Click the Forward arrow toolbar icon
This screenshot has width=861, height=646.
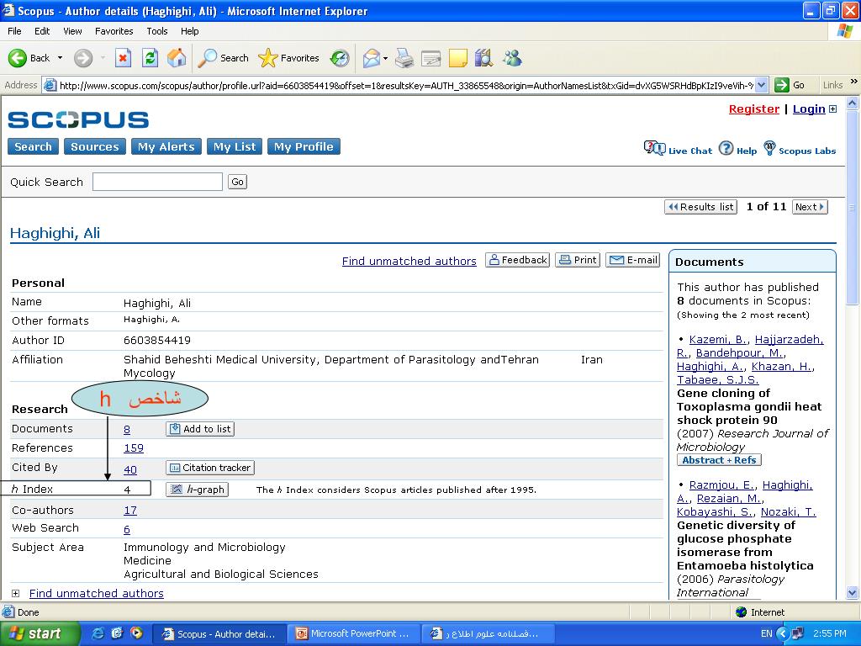coord(83,58)
